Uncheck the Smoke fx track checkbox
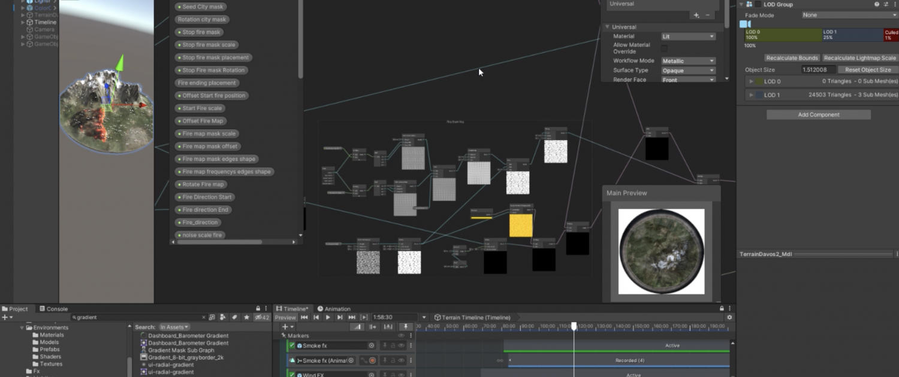 [x=292, y=345]
